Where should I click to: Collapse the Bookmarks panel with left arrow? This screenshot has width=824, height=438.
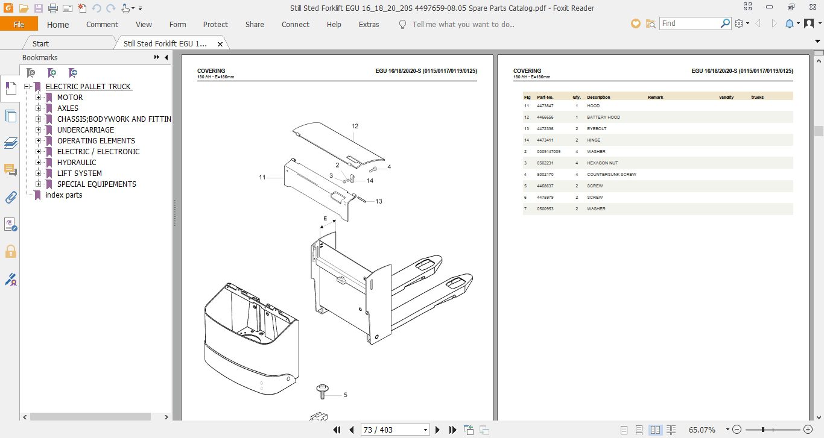[x=166, y=58]
